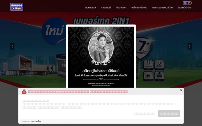Go to previous banner slide arrow
202x126 pixels.
[12, 46]
